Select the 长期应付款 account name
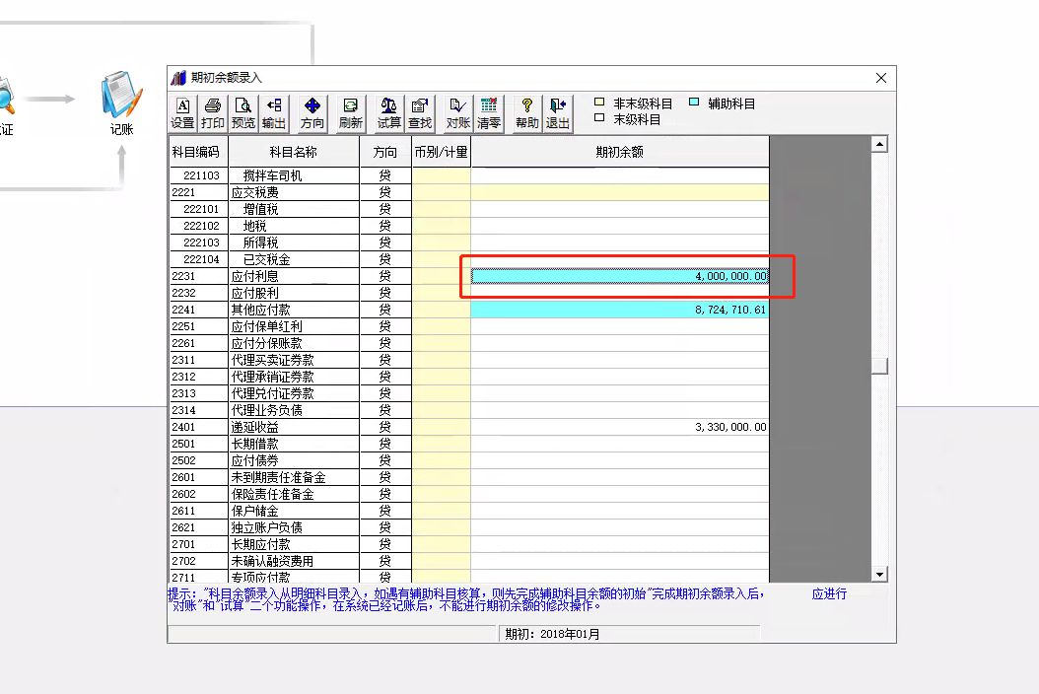This screenshot has height=694, width=1039. click(260, 544)
